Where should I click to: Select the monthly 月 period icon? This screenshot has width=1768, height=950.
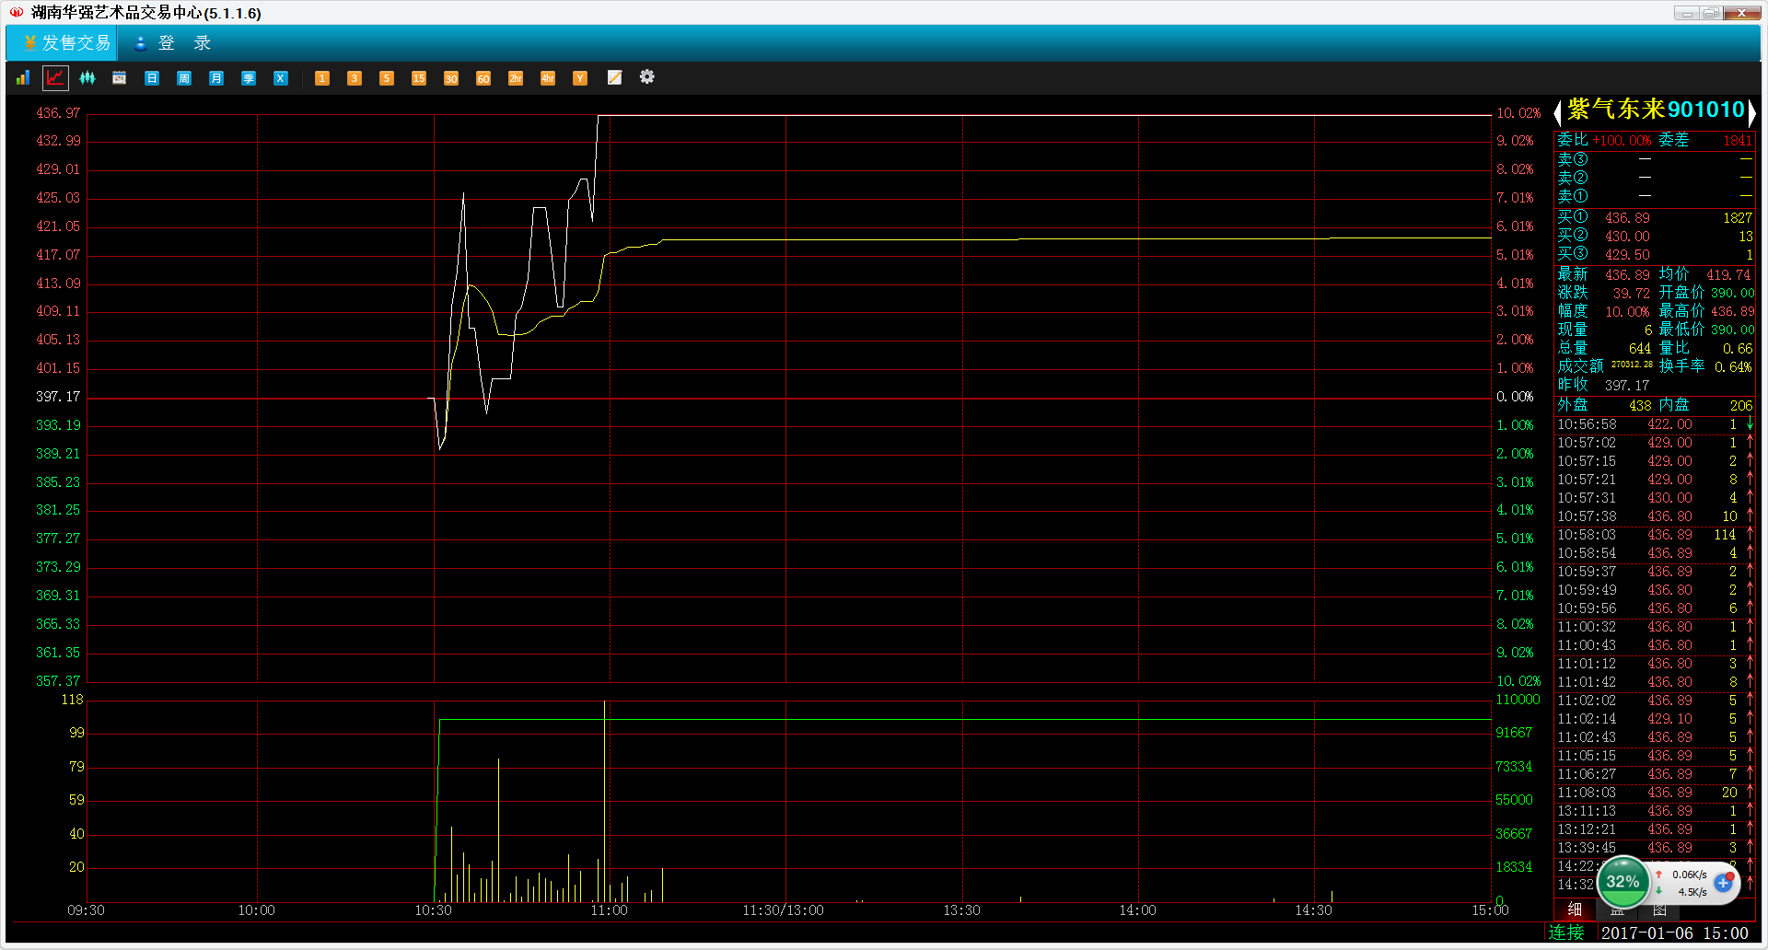point(216,78)
